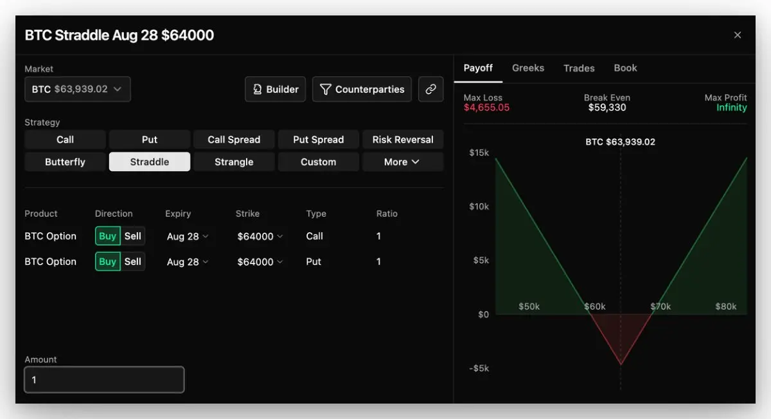Click the $15k axis label
This screenshot has width=771, height=419.
pos(479,153)
